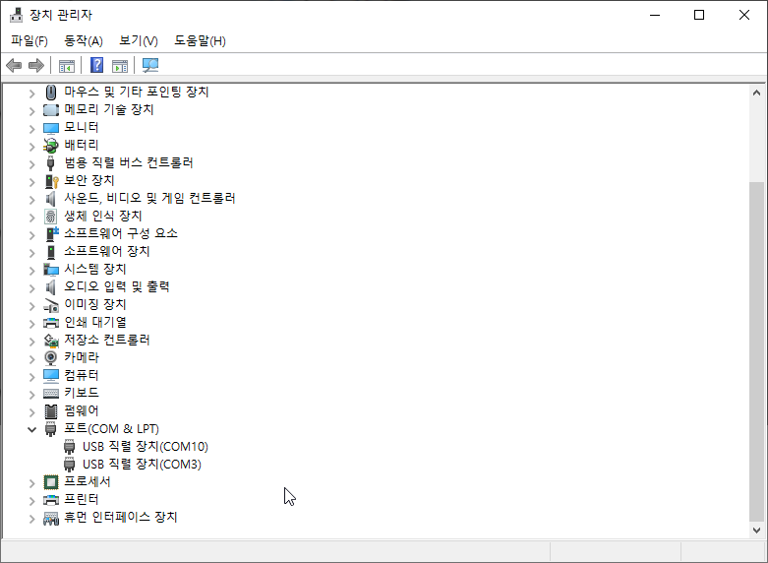Viewport: 768px width, 563px height.
Task: Open the 동작(A) menu
Action: coord(84,40)
